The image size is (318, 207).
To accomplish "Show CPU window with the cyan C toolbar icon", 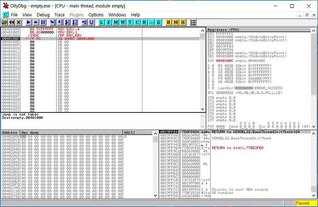I will 137,23.
